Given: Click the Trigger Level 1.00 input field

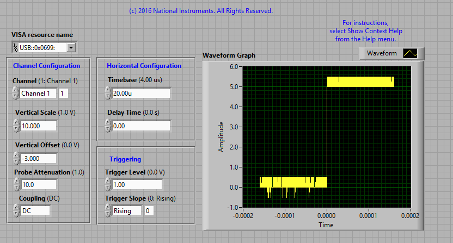Looking at the screenshot, I should tap(140, 185).
